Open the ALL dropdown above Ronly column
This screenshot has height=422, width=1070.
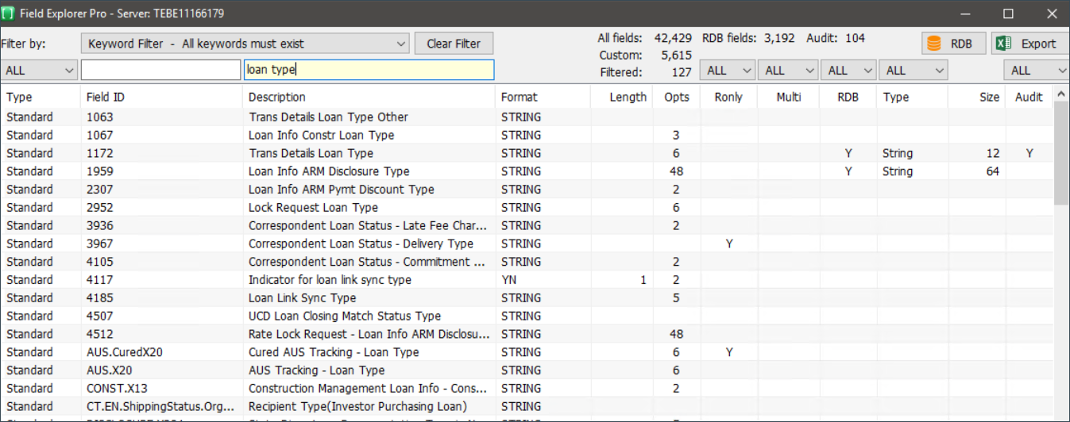tap(727, 71)
